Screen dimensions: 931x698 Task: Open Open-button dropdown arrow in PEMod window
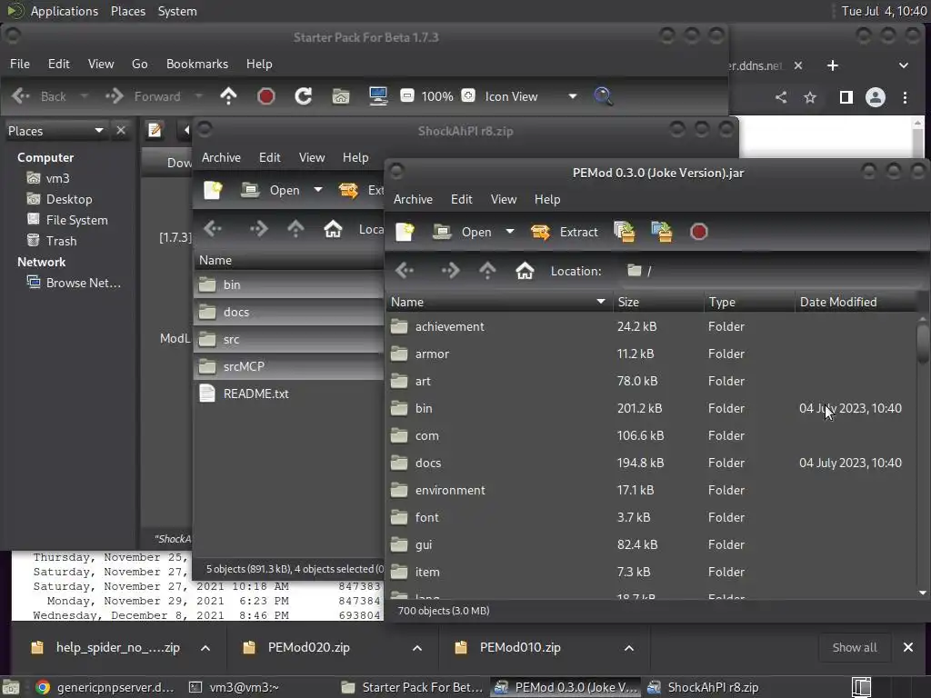(x=510, y=232)
